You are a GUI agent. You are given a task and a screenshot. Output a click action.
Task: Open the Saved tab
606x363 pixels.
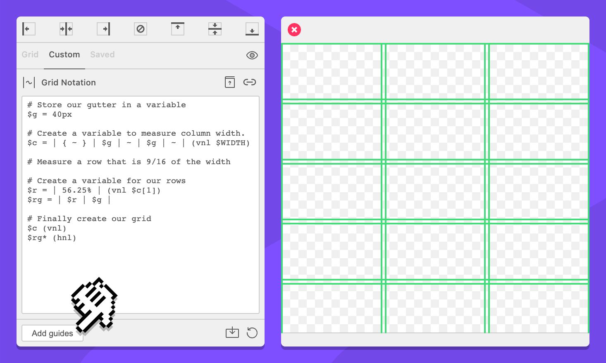[103, 55]
